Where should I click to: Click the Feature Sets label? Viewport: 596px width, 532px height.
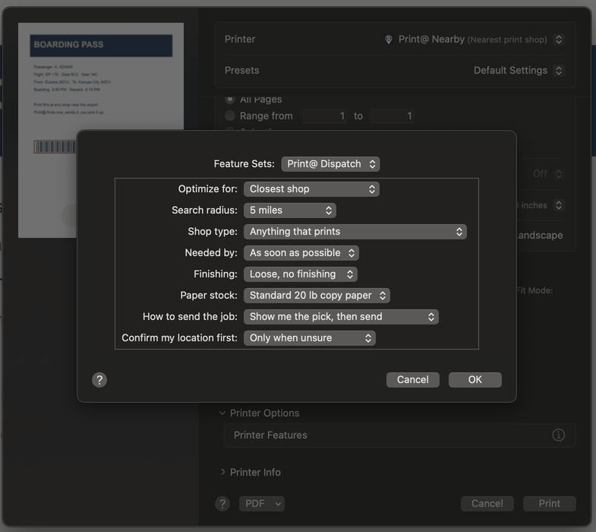244,164
